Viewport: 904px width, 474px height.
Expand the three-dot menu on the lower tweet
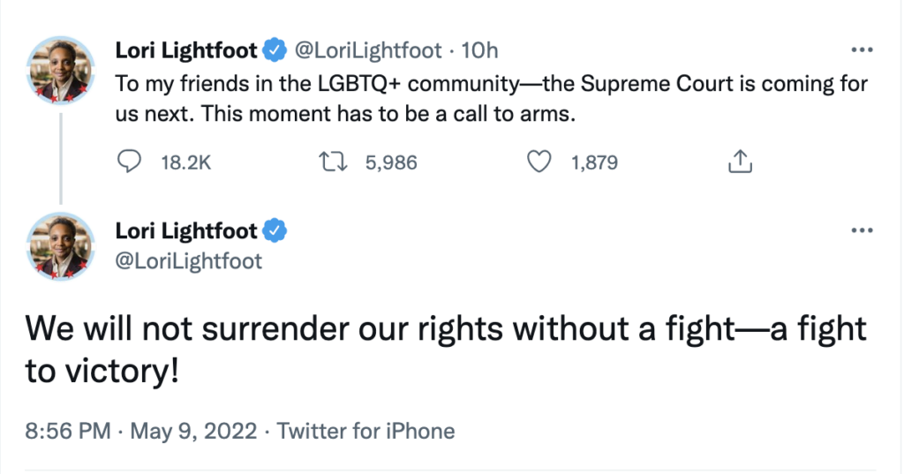(x=861, y=230)
